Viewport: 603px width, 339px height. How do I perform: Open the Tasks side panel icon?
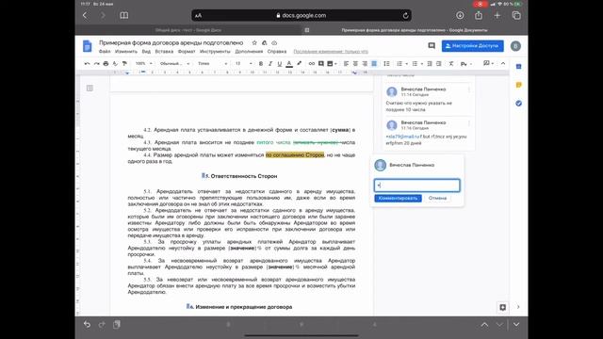pos(518,104)
